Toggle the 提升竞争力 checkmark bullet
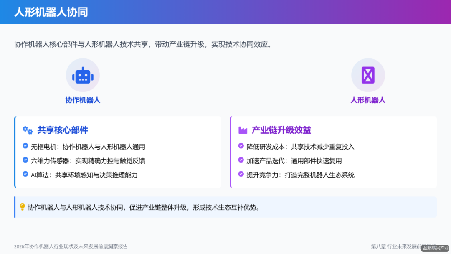 click(x=240, y=175)
